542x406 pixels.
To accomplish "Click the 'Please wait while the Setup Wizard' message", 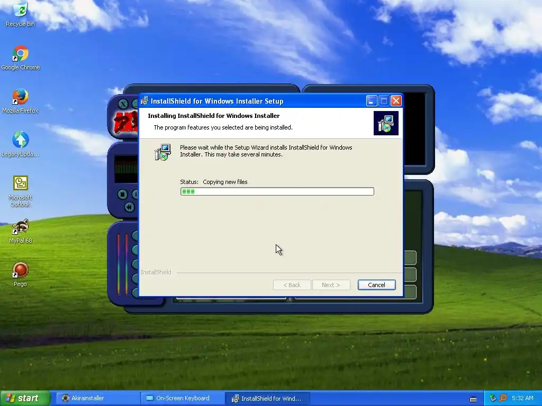I will click(266, 151).
